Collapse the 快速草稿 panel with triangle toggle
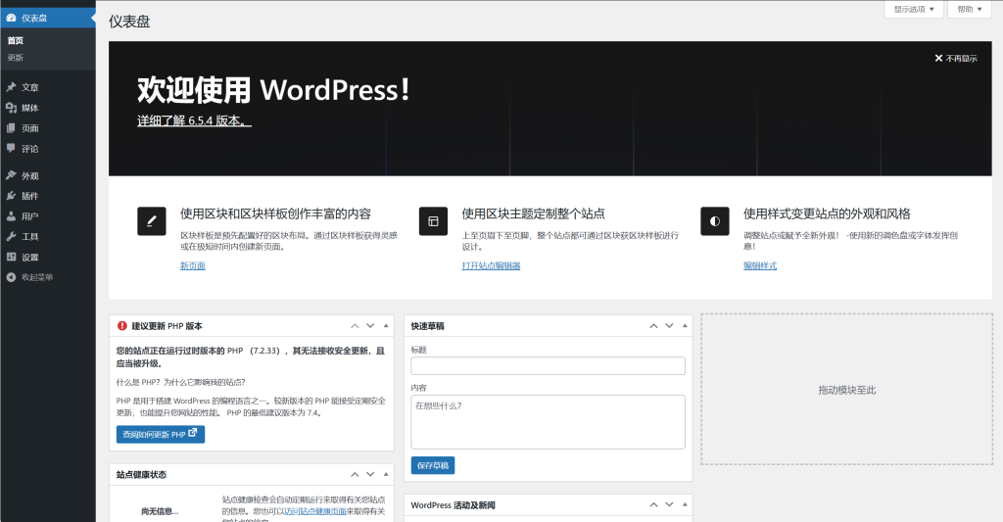The image size is (1003, 522). point(685,325)
